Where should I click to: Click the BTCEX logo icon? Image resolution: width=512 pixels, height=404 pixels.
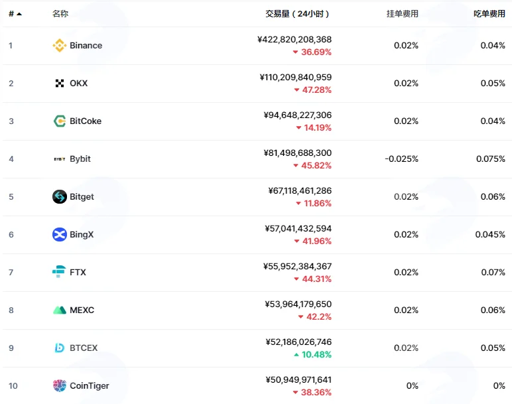click(60, 348)
